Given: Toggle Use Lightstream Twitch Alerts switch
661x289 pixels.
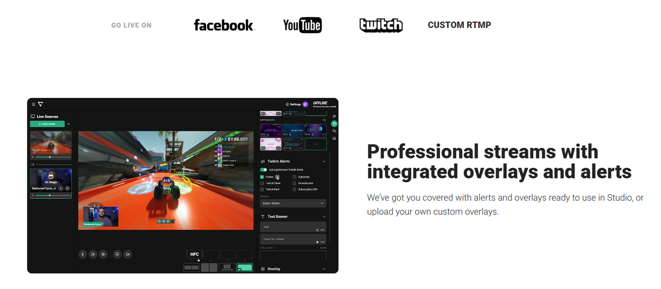Looking at the screenshot, I should pos(263,170).
